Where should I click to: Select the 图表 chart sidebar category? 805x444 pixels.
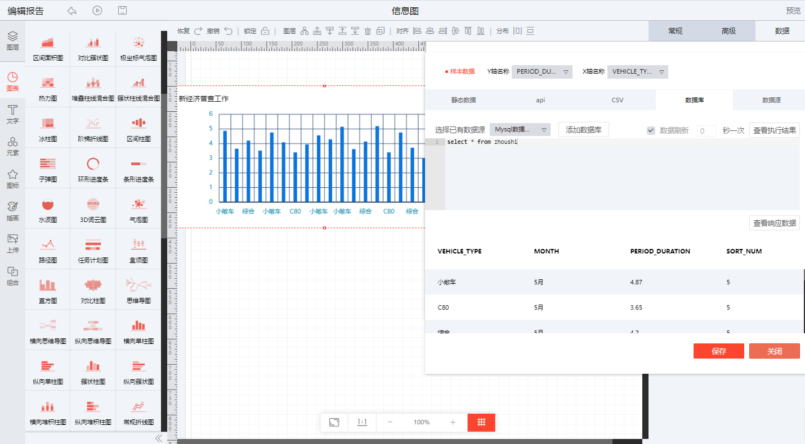click(12, 82)
